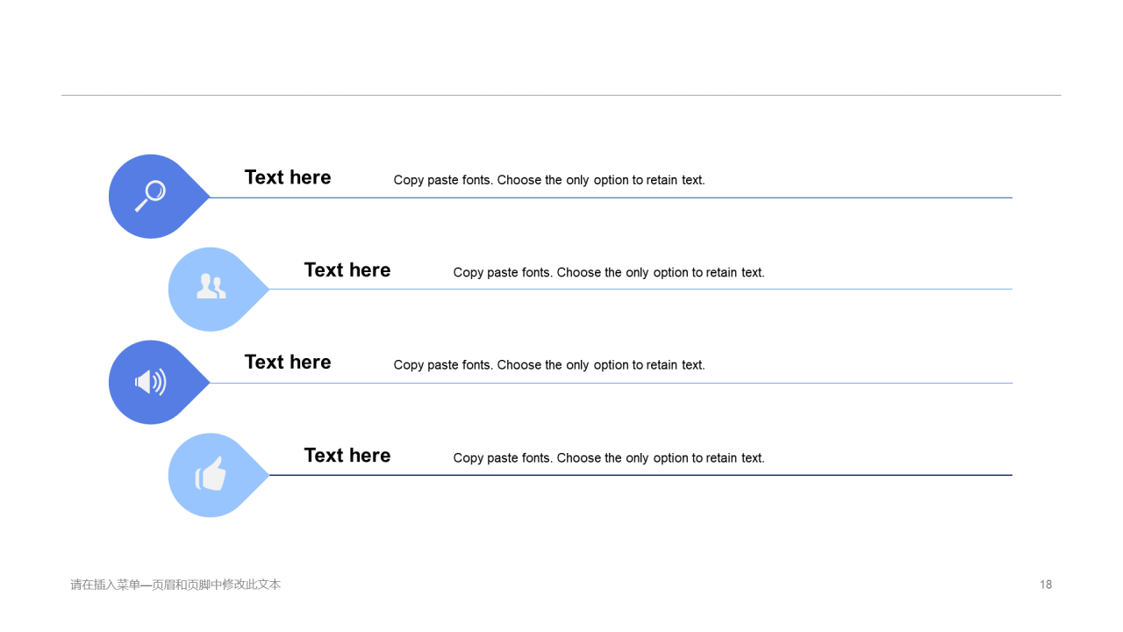
Task: Click the horizontal divider line under the title area
Action: [x=561, y=95]
